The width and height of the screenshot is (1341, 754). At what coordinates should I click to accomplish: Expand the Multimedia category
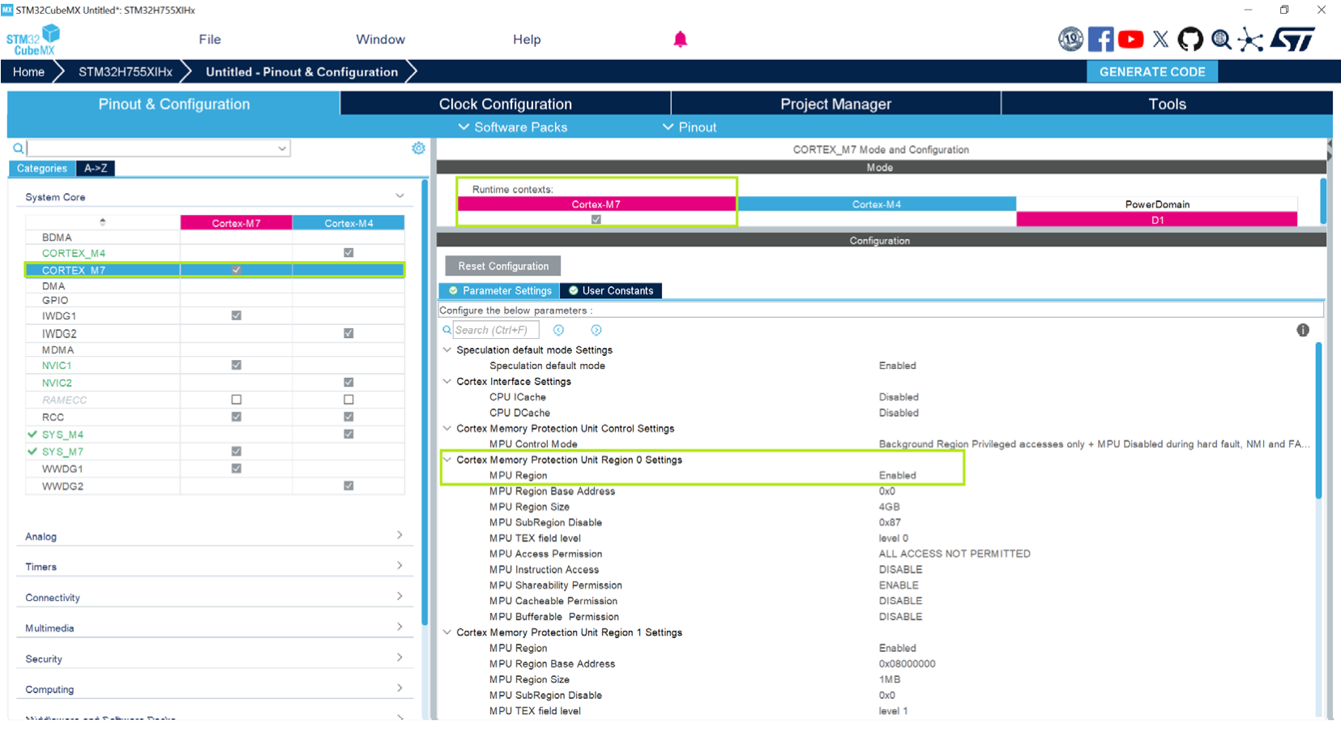pyautogui.click(x=399, y=627)
